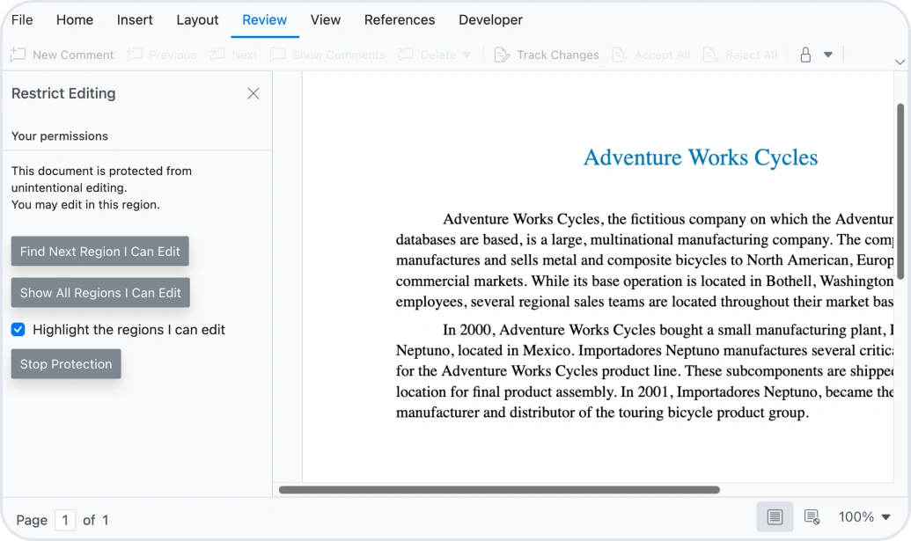
Task: Open the References tab
Action: (399, 19)
